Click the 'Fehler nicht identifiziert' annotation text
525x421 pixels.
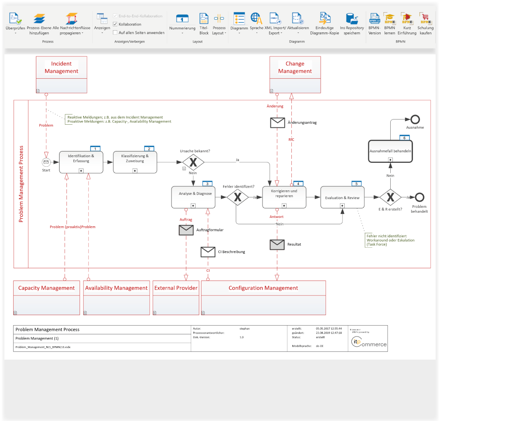[391, 240]
